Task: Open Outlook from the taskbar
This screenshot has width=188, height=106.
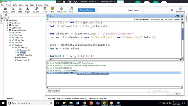Action: click(78, 103)
